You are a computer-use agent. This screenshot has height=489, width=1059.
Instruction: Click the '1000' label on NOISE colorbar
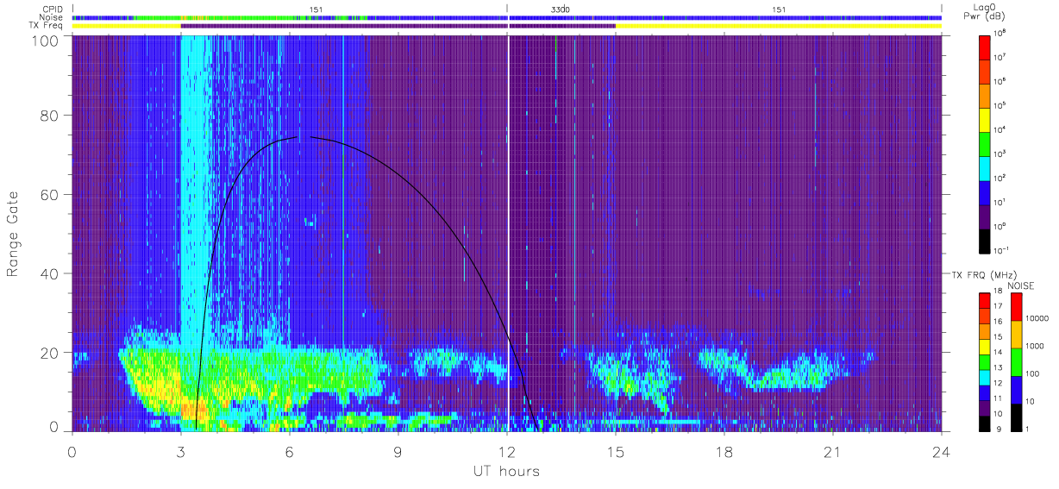pos(1036,347)
